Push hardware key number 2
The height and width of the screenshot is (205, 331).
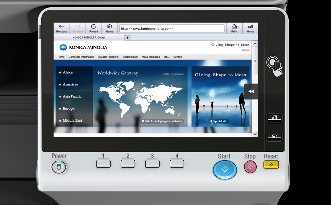click(x=128, y=164)
